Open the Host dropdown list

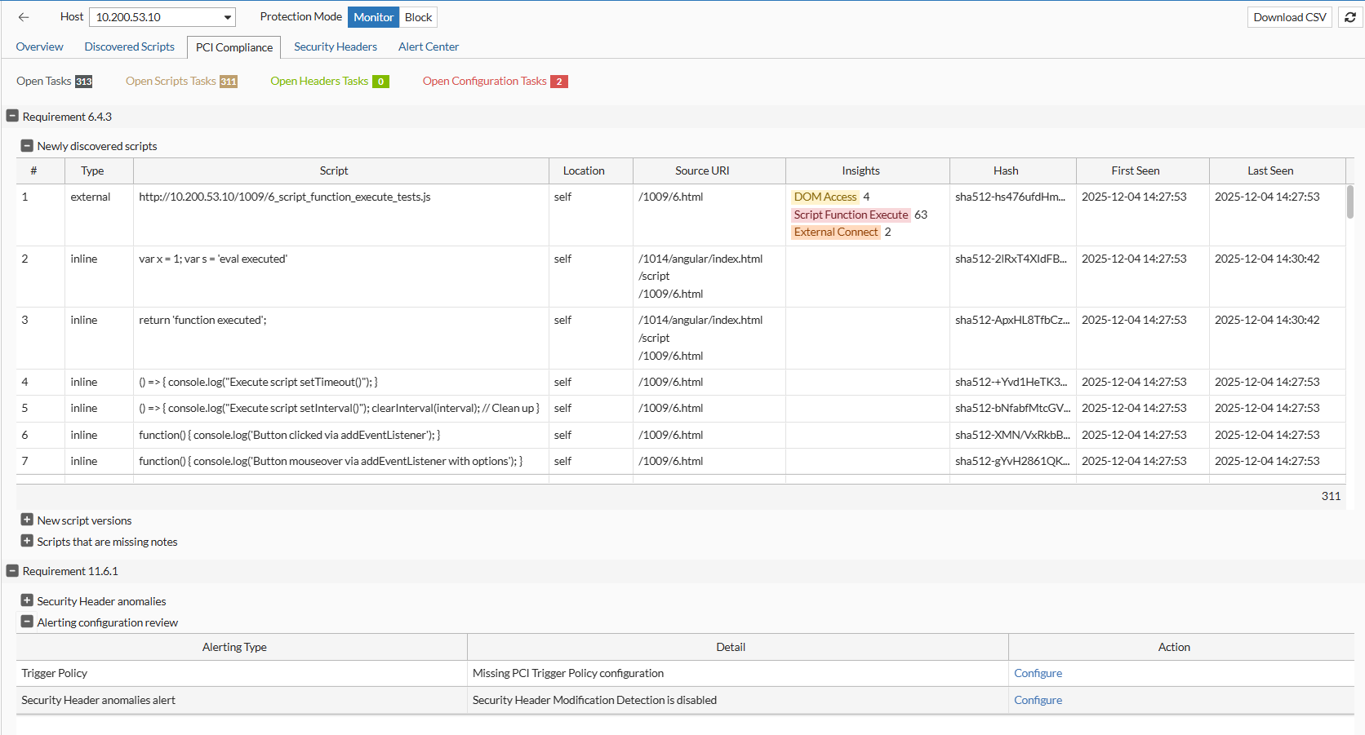[228, 17]
